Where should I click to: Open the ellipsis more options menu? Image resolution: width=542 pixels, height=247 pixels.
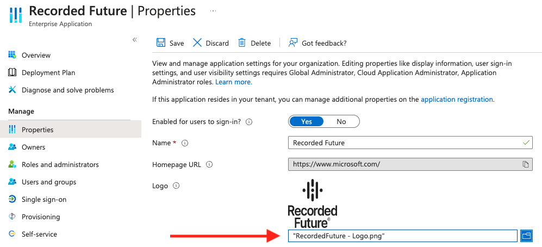[x=213, y=11]
